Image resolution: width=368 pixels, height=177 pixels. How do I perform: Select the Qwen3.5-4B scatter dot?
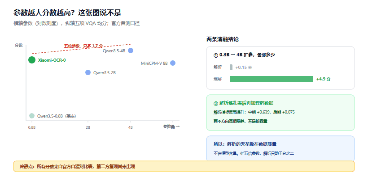[x=131, y=51]
